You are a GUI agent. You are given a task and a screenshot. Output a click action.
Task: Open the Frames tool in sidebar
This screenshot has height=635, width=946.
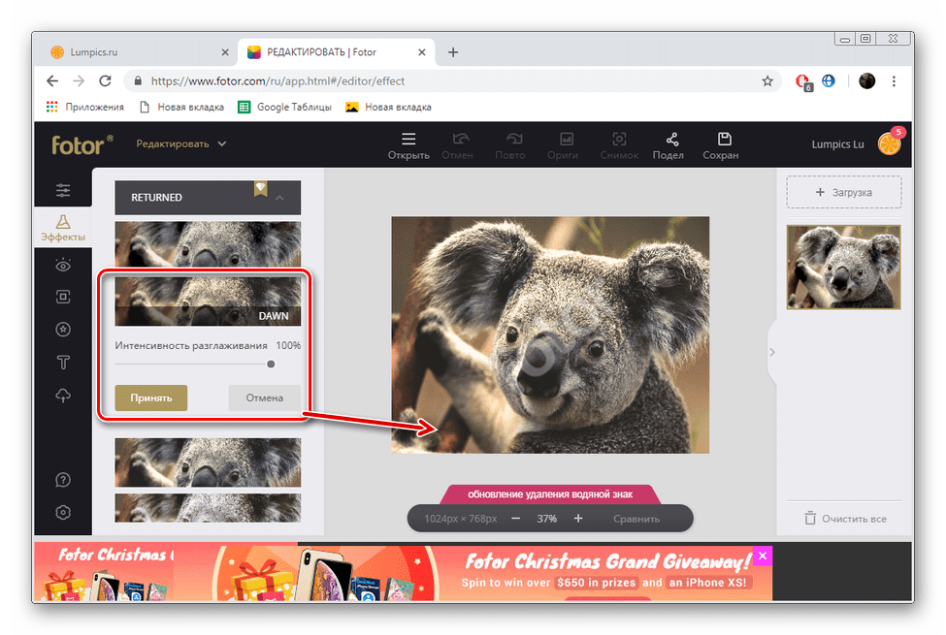63,297
